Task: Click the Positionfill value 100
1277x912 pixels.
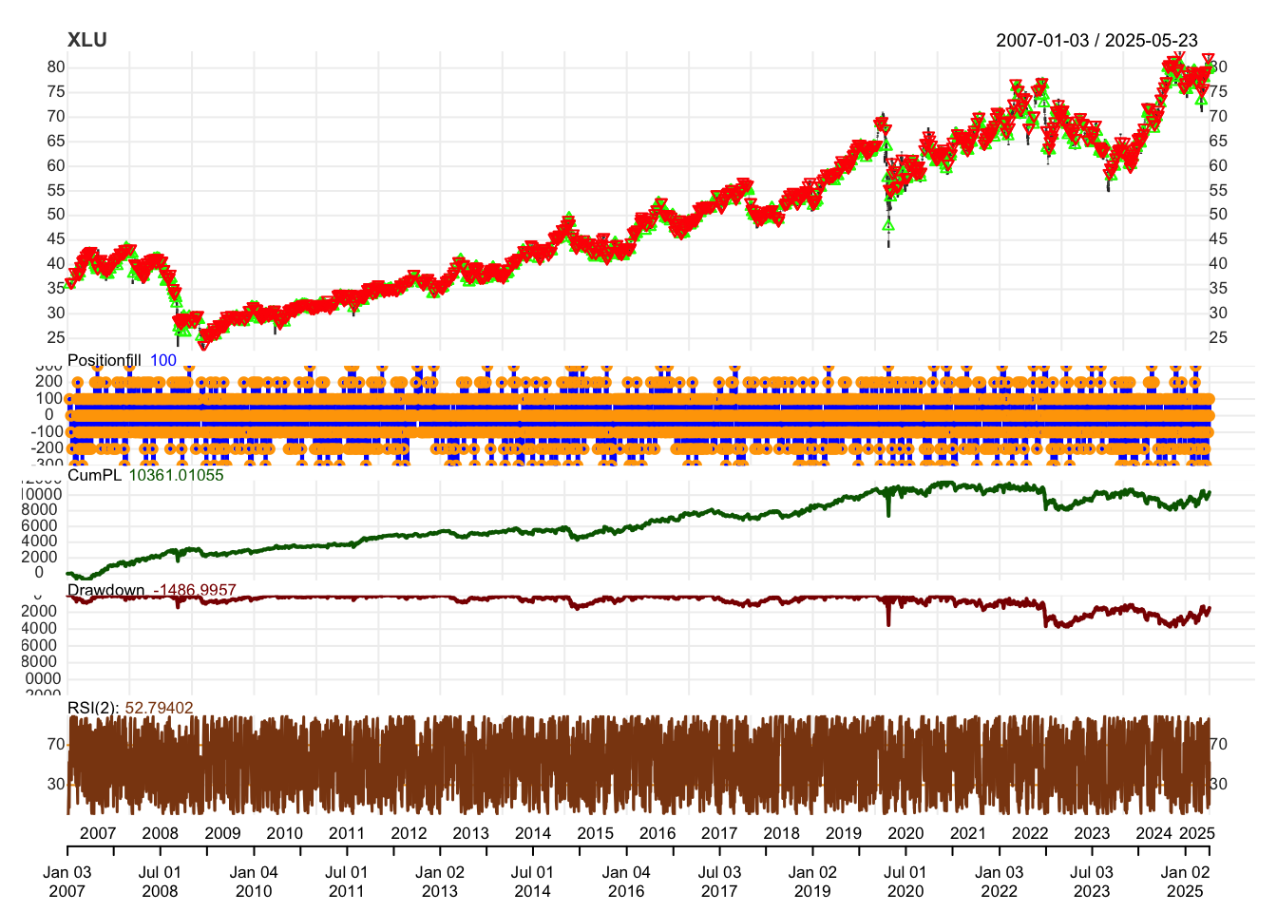Action: (x=163, y=360)
